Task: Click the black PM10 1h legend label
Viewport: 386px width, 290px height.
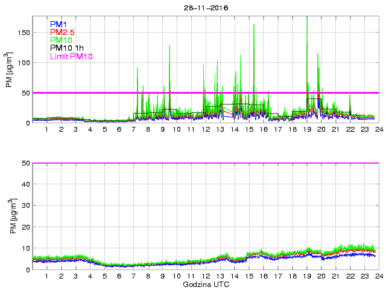Action: click(x=66, y=48)
